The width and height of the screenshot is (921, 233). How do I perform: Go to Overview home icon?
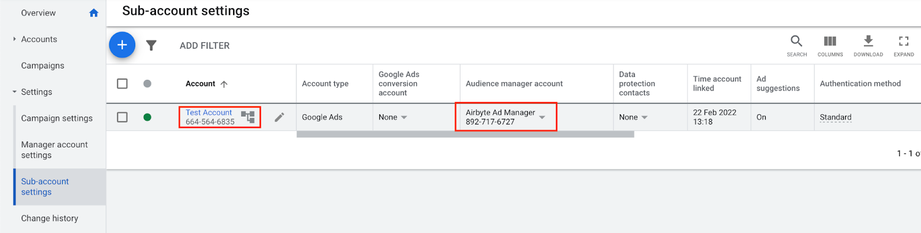pos(94,13)
